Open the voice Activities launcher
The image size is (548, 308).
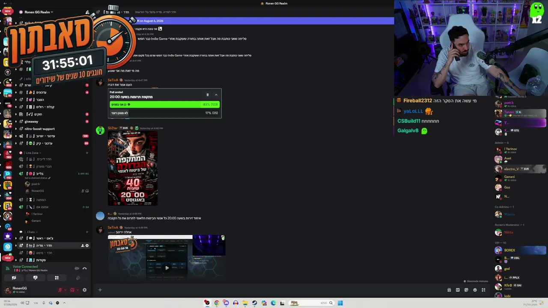57,278
